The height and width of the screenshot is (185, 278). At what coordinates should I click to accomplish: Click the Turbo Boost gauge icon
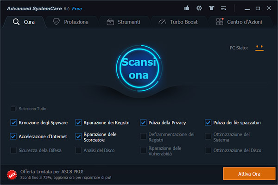162,22
